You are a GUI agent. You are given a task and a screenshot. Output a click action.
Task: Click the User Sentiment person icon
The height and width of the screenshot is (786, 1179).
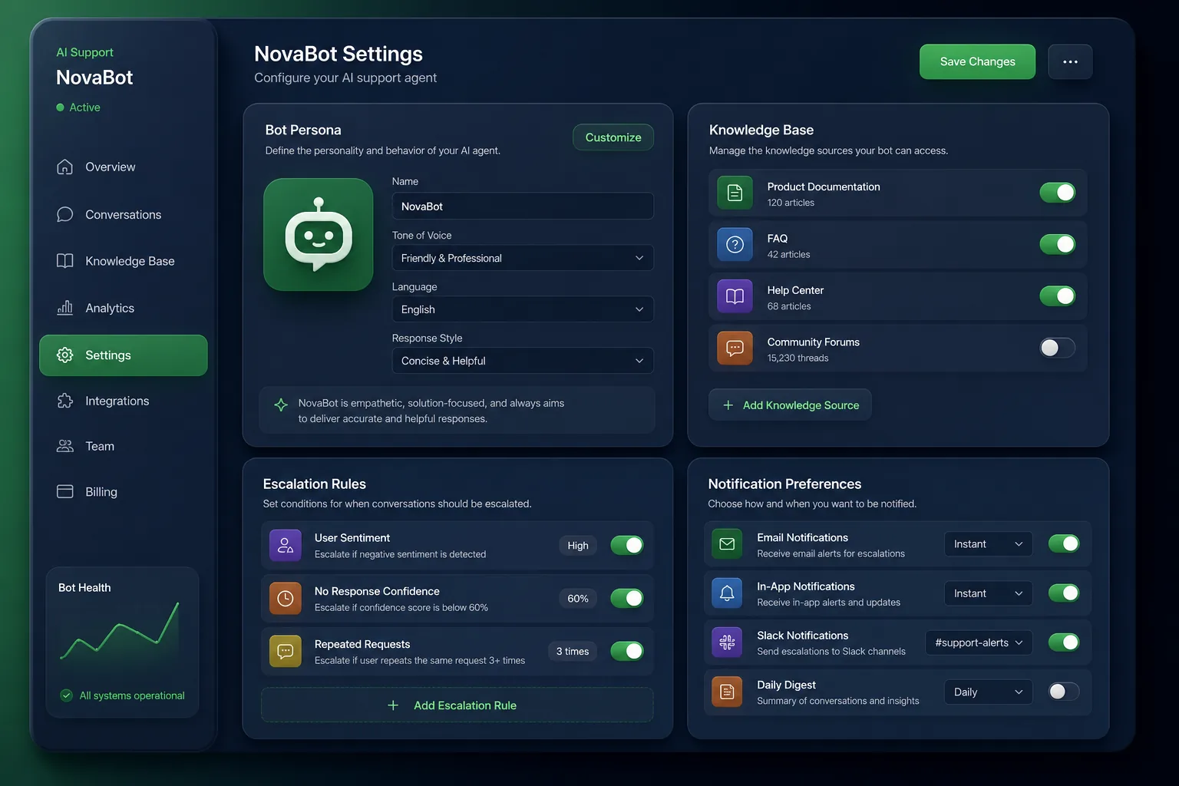click(286, 545)
